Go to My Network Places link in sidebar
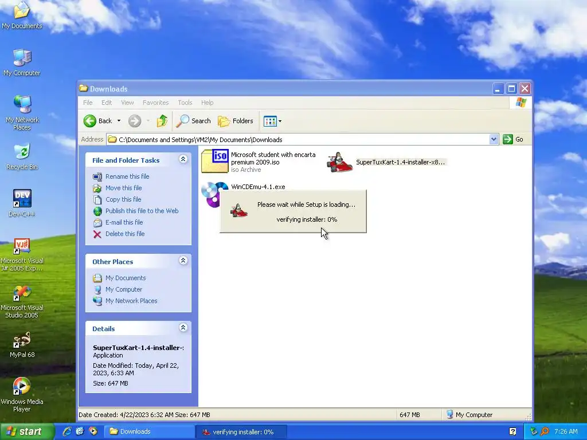Viewport: 587px width, 440px height. (x=125, y=301)
